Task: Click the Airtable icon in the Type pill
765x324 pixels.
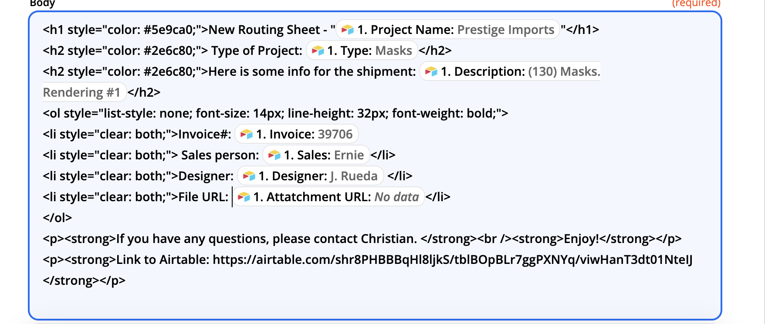Action: point(318,51)
